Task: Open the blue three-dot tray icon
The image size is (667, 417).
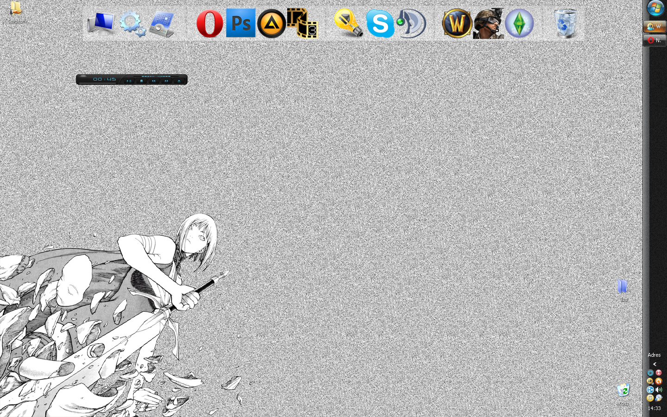Action: [650, 390]
